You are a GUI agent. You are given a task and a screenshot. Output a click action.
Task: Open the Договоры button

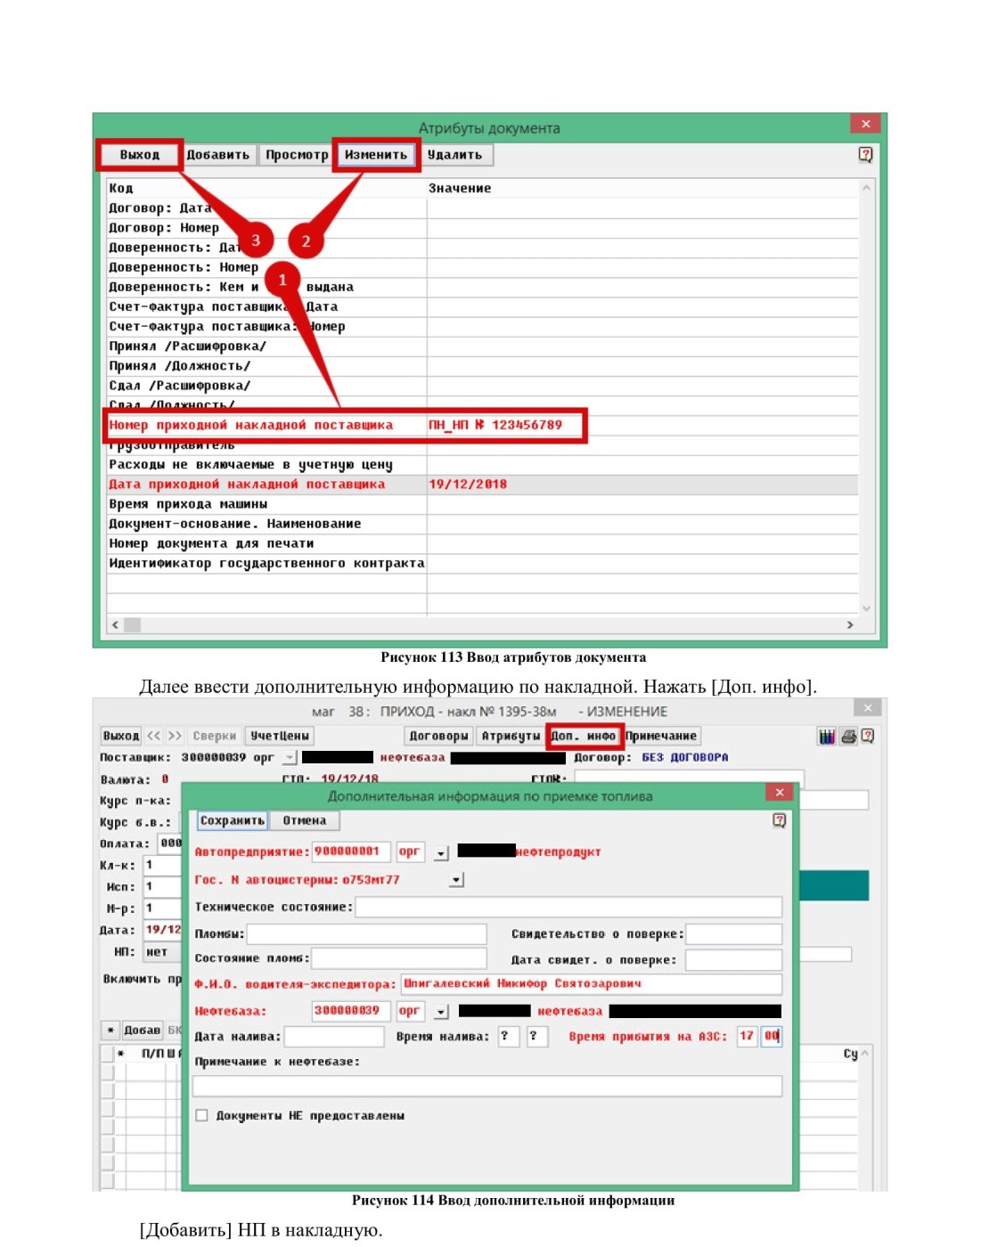438,736
